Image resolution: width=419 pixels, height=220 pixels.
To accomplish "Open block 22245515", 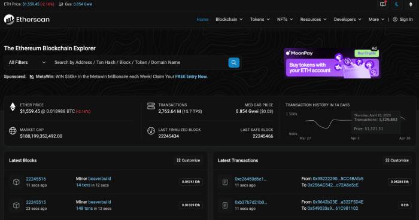I will pyautogui.click(x=36, y=202).
